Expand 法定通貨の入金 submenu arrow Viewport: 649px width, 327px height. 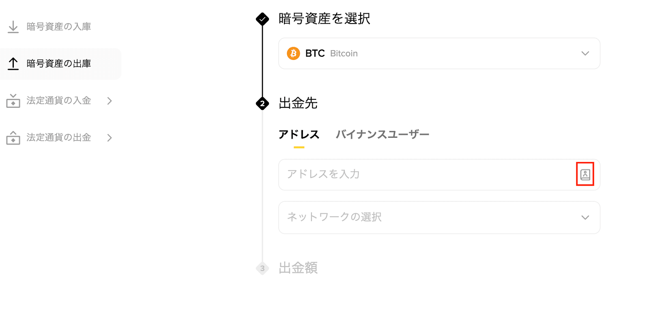click(x=110, y=100)
